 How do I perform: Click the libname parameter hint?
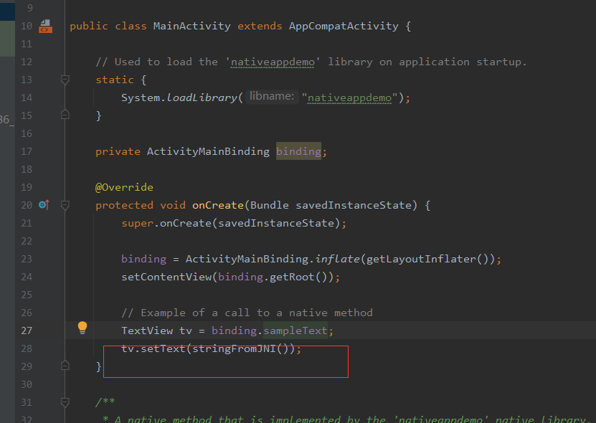pyautogui.click(x=272, y=96)
